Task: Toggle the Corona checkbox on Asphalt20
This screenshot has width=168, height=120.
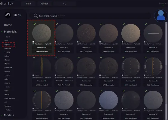Action: (55, 42)
